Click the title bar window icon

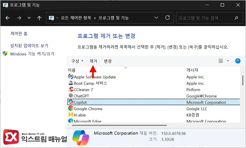5,5
